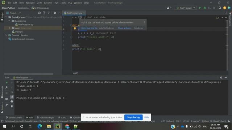The image size is (232, 130).
Task: Print the console output
Action: click(12, 101)
